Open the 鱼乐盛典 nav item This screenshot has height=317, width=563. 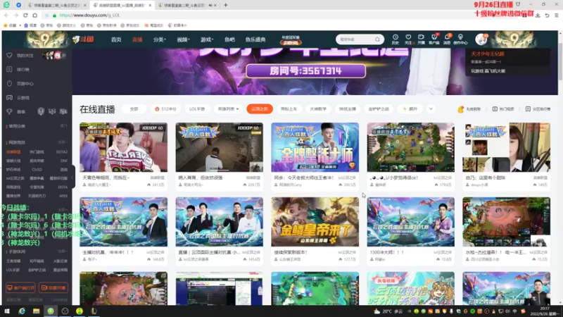(255, 39)
